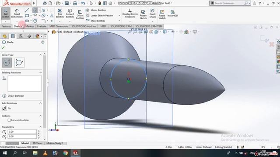Open Quick Snaps tool
This screenshot has height=157, width=280.
coord(153,14)
